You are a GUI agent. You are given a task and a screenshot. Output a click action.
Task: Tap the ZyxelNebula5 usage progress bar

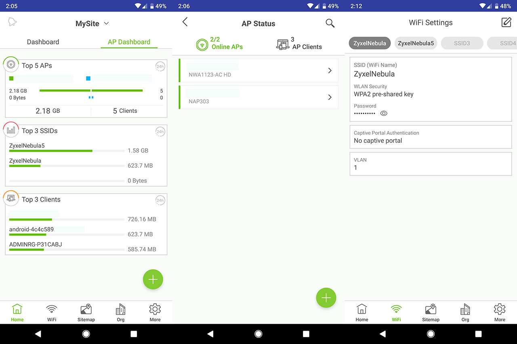pos(67,151)
